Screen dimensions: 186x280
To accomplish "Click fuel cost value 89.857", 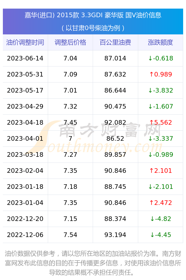I will [115, 155].
